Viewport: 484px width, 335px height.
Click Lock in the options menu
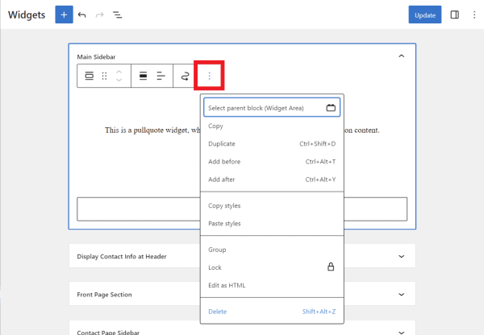click(x=215, y=267)
